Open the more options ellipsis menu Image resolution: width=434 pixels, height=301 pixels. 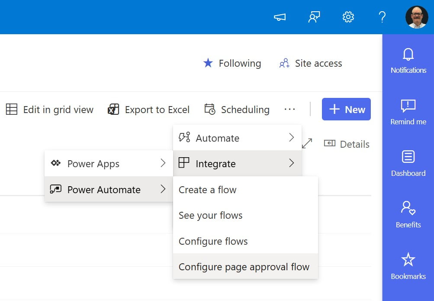pos(289,110)
